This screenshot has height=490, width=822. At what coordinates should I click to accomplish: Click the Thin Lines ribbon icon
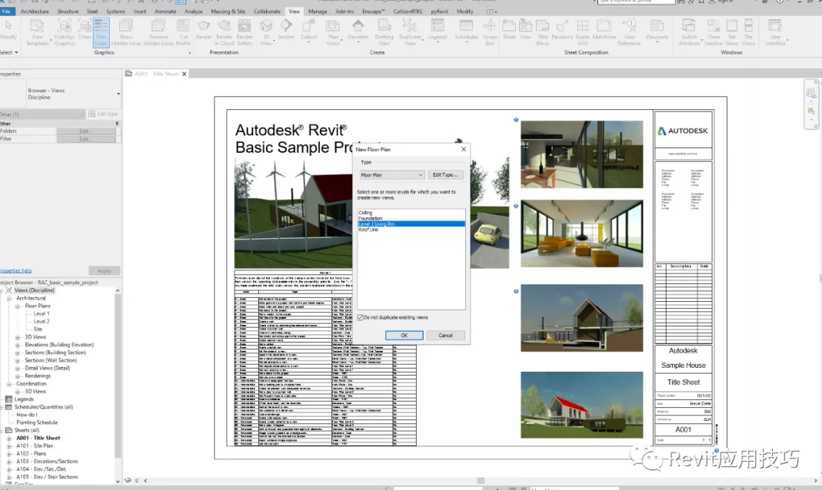[102, 31]
